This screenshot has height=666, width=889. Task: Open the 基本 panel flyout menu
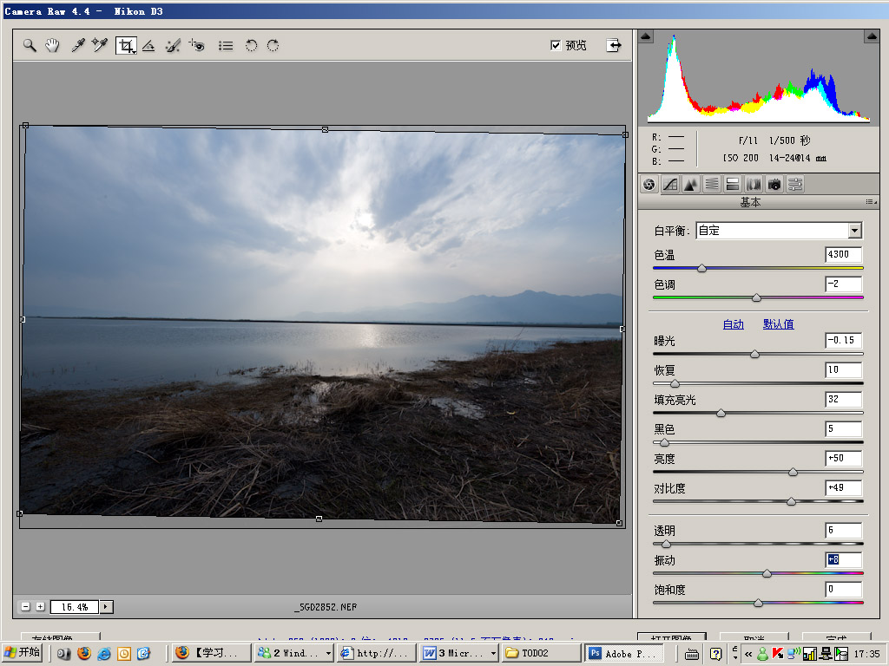point(871,202)
